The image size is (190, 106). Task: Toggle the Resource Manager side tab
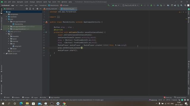1,23
